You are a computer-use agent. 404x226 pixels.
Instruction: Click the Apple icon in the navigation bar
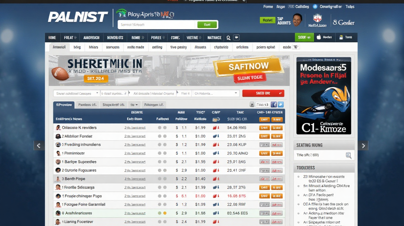coord(318,37)
